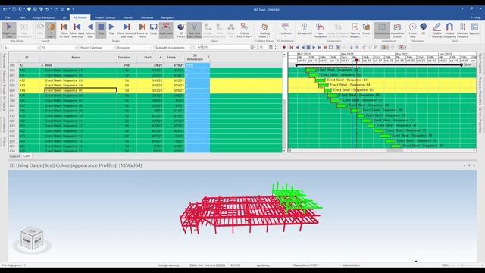Toggle the Animations button
Screen dimensions: 485x273
tap(382, 30)
